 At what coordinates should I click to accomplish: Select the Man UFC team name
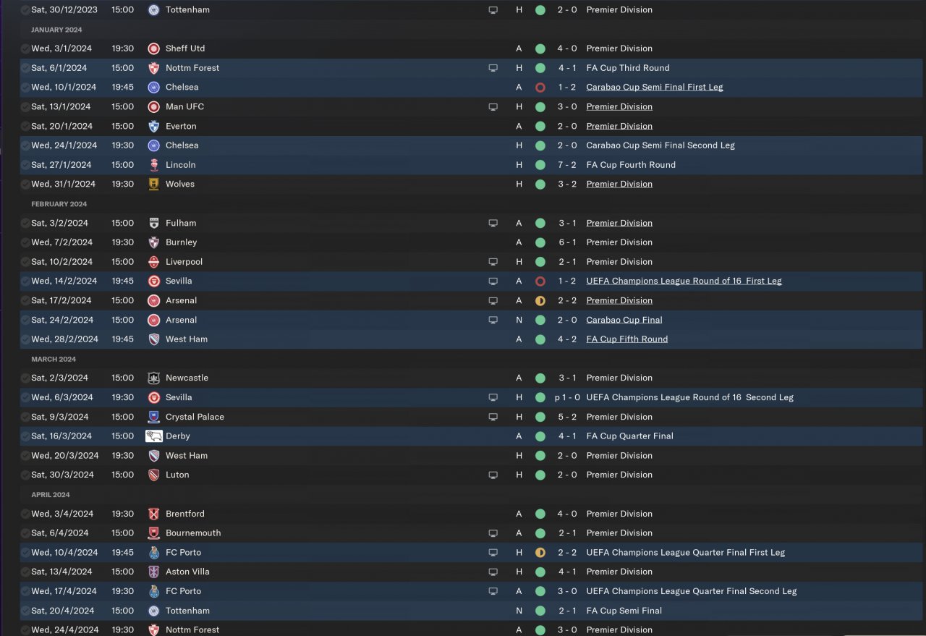tap(184, 107)
